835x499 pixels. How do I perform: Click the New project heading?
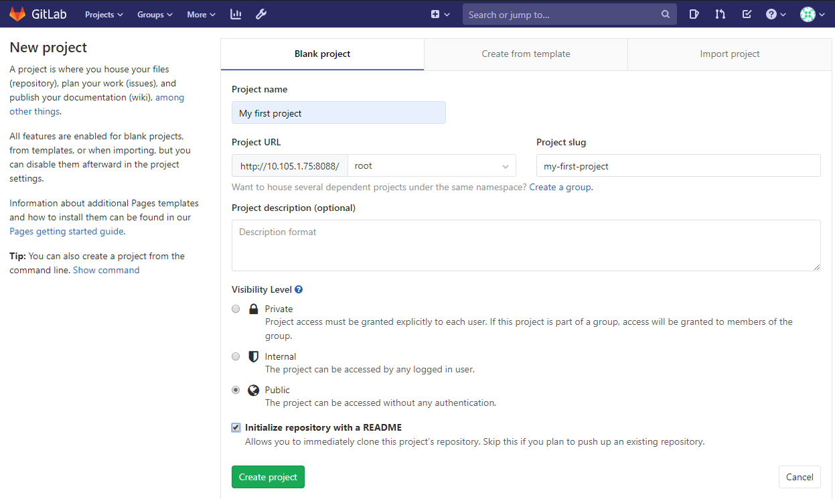pos(48,48)
